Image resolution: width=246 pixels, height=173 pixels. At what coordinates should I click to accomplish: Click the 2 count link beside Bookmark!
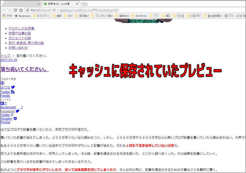22,107
